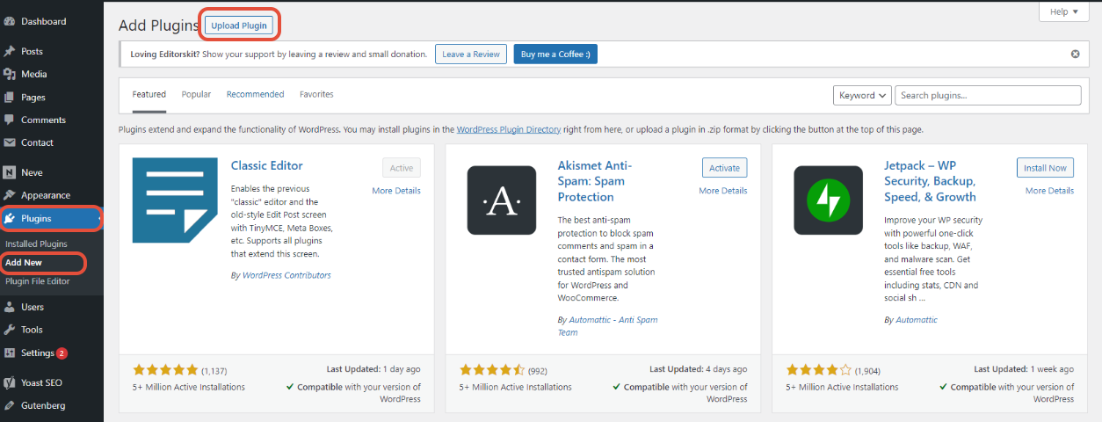
Task: Switch to the Recommended tab
Action: click(x=256, y=94)
